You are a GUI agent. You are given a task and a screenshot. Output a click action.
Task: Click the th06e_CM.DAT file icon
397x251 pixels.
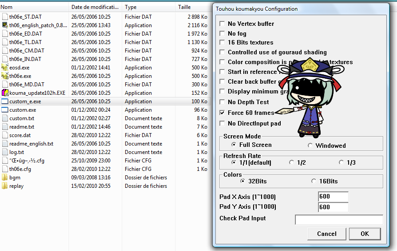(x=5, y=50)
